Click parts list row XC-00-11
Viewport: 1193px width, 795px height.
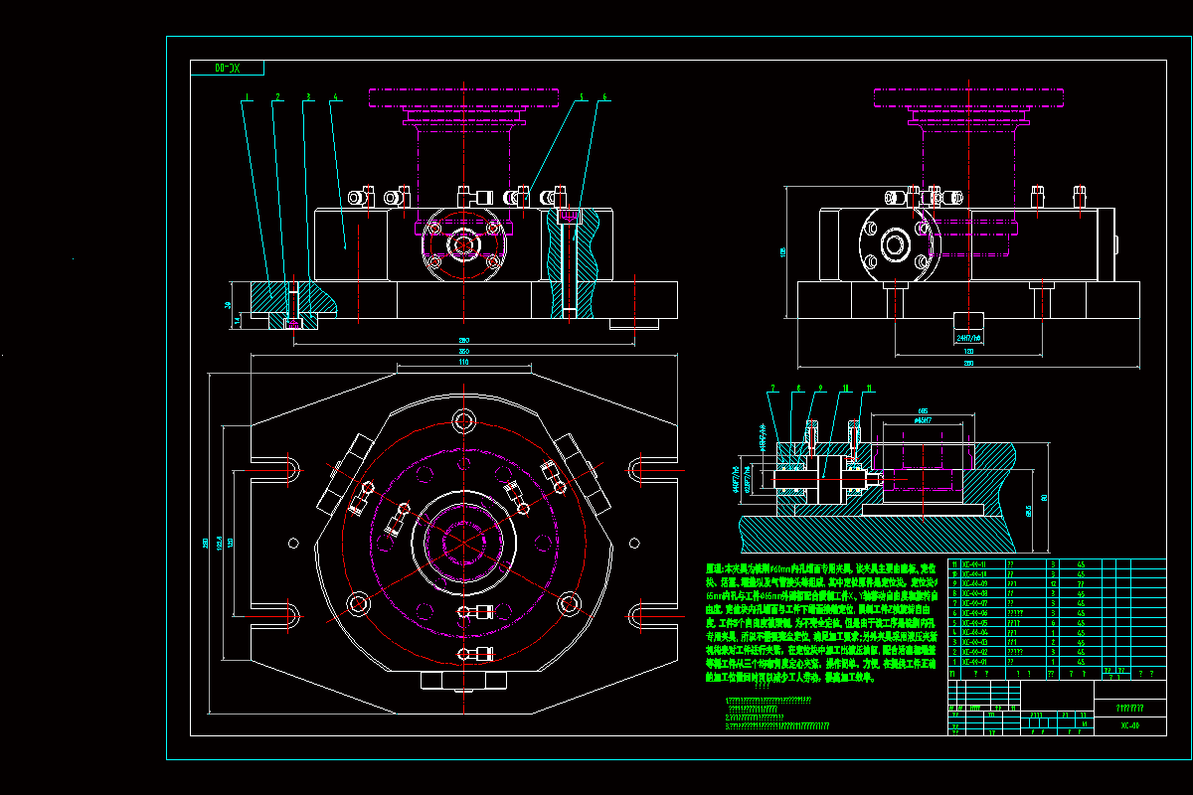tap(1058, 564)
